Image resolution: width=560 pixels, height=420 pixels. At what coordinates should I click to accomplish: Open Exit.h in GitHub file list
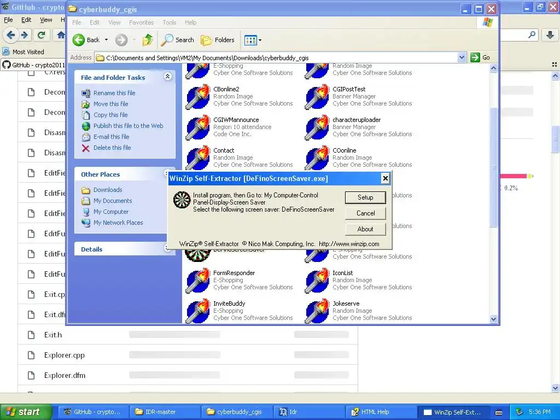click(53, 335)
